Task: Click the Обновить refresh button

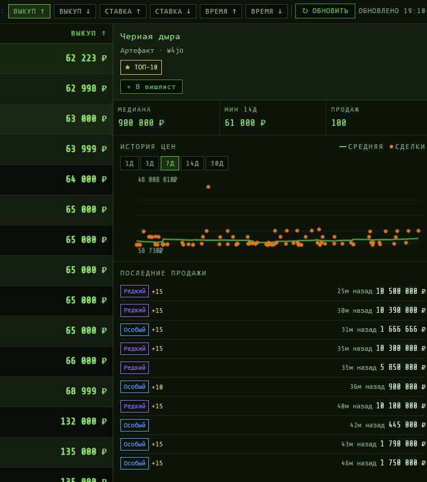Action: coord(325,11)
